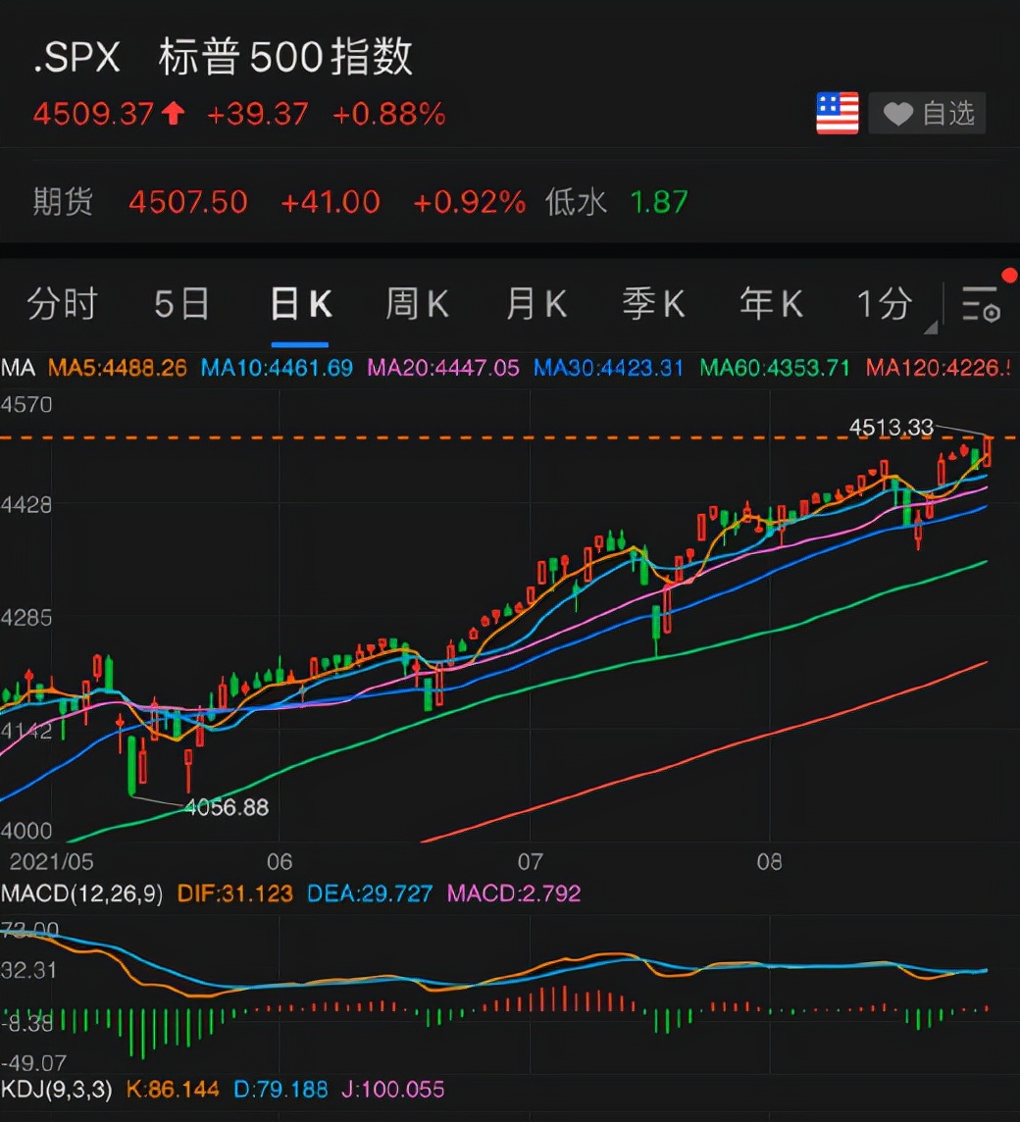Image resolution: width=1020 pixels, height=1122 pixels.
Task: Click the 07 month axis label
Action: tap(531, 861)
